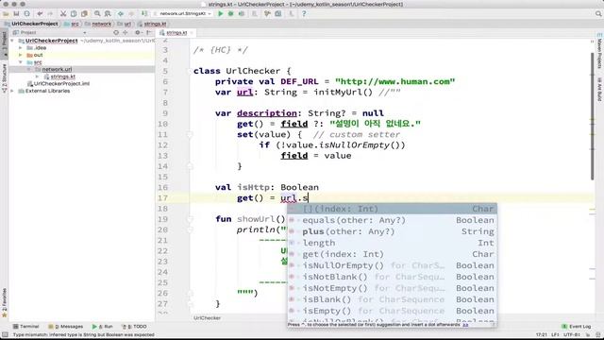
Task: Click the network breadcrumb
Action: tap(98, 24)
